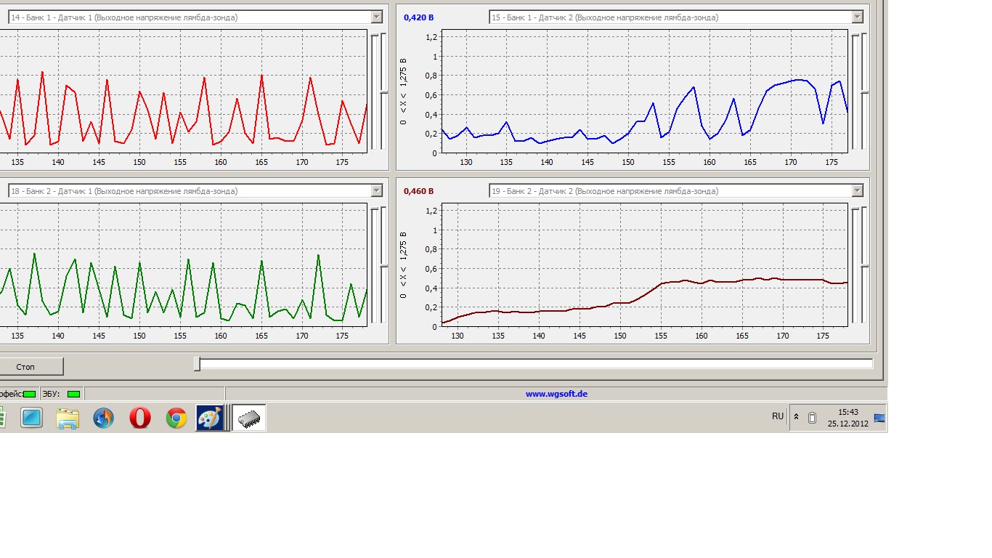Launch Firefox from the taskbar

[x=104, y=418]
